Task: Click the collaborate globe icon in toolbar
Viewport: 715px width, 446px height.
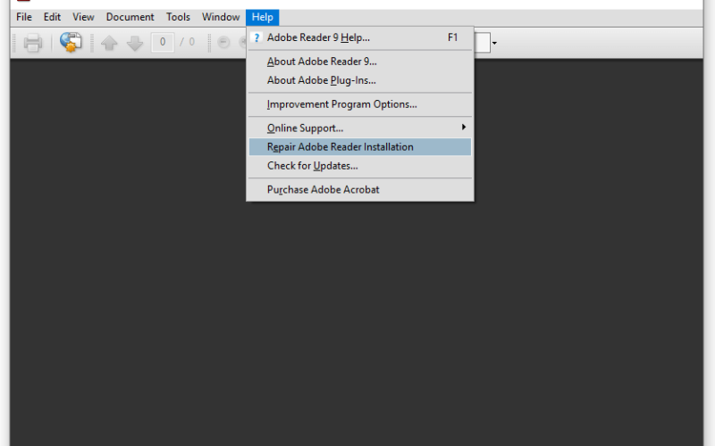Action: pos(71,42)
